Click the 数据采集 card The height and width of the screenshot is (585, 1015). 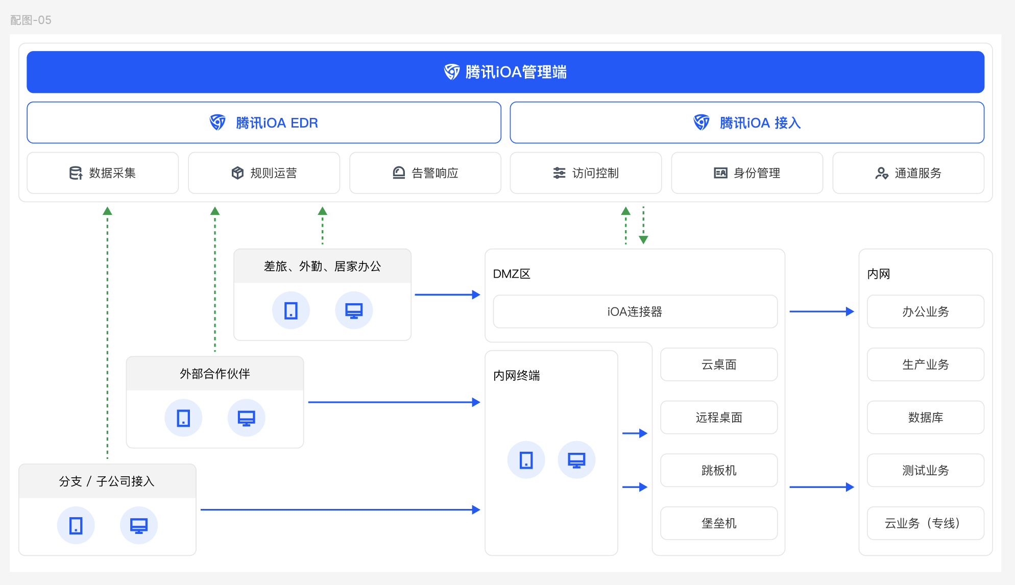103,173
